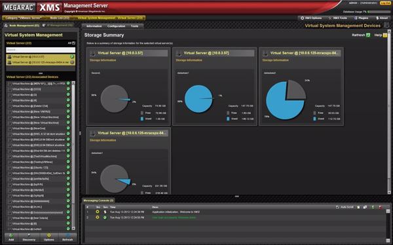The image size is (393, 245).
Task: Switch to the IP Management tab
Action: 58,26
